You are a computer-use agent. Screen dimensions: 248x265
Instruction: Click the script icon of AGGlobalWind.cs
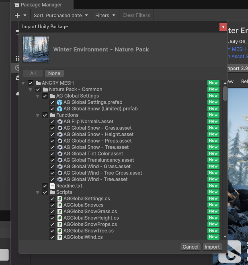pos(59,237)
